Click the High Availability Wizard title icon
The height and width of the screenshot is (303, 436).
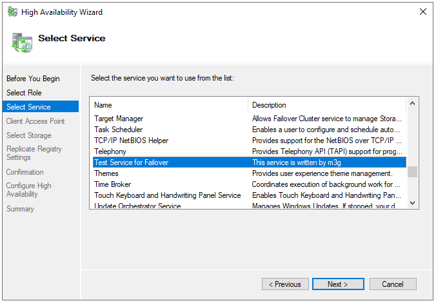pos(12,12)
